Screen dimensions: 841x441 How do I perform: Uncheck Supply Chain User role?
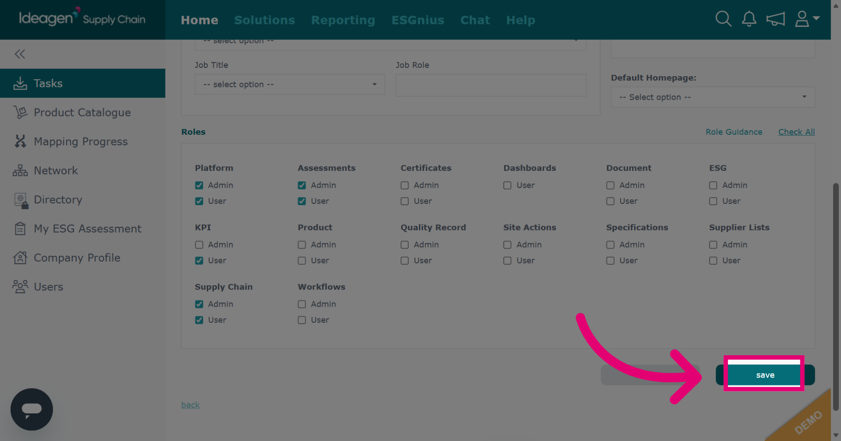point(199,320)
